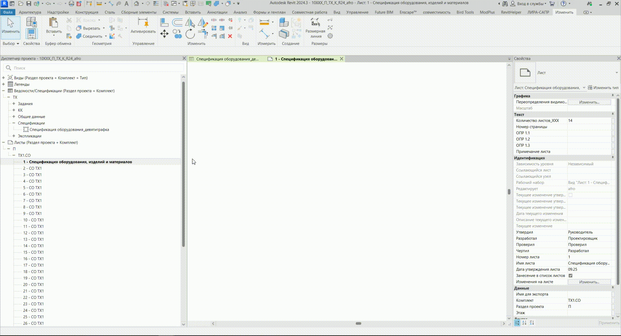Open the Архитектура ribbon tab
This screenshot has width=621, height=336.
coord(30,12)
